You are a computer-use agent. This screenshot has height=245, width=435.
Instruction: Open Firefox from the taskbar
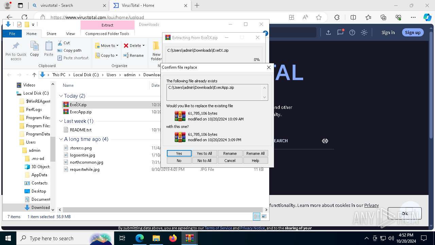pyautogui.click(x=173, y=238)
